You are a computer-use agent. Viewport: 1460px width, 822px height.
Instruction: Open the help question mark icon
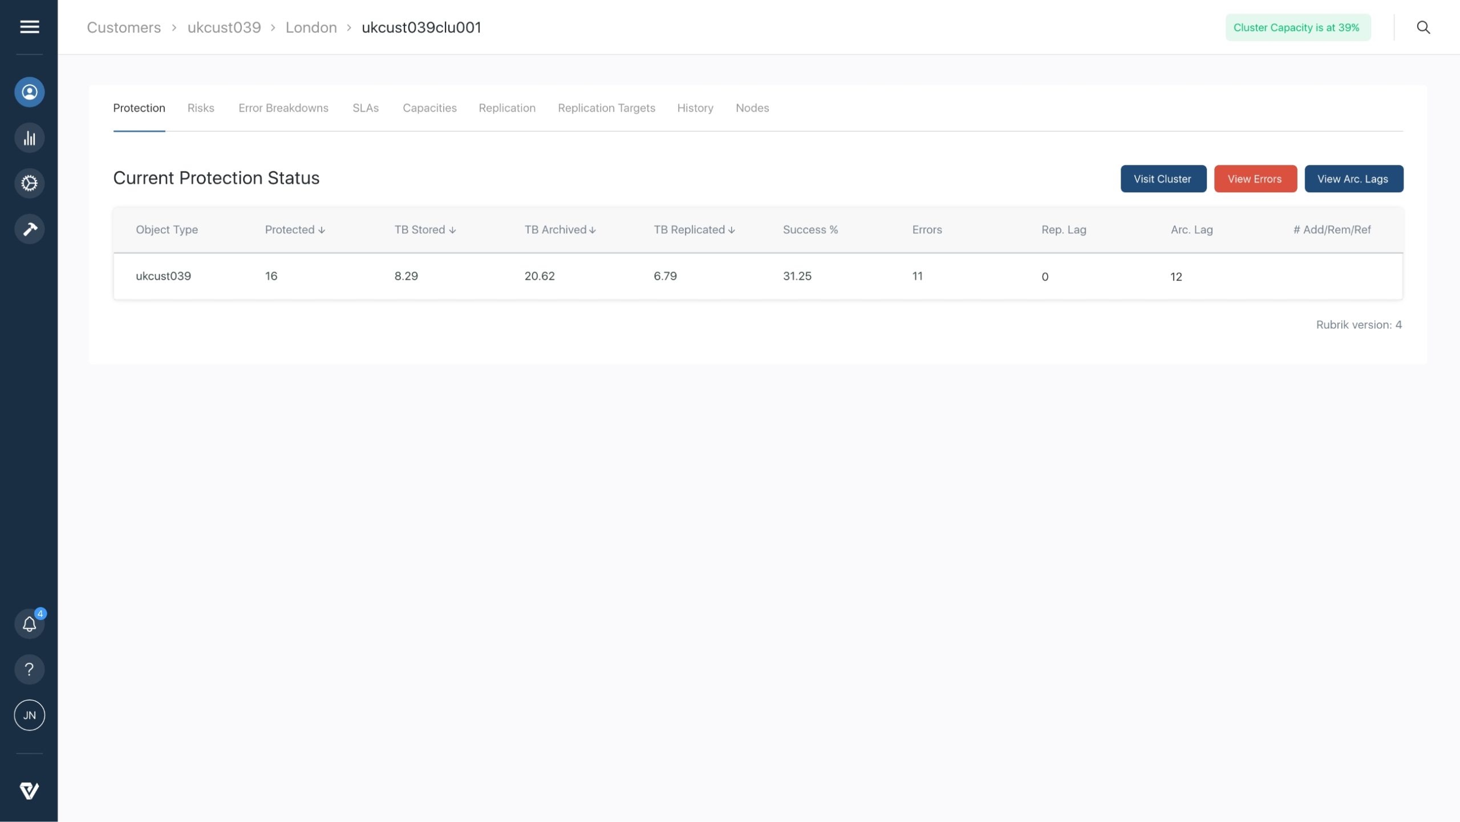[x=29, y=669]
